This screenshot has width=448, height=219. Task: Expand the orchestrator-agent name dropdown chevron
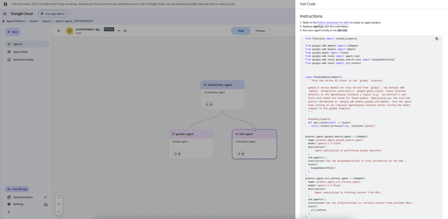point(119,31)
